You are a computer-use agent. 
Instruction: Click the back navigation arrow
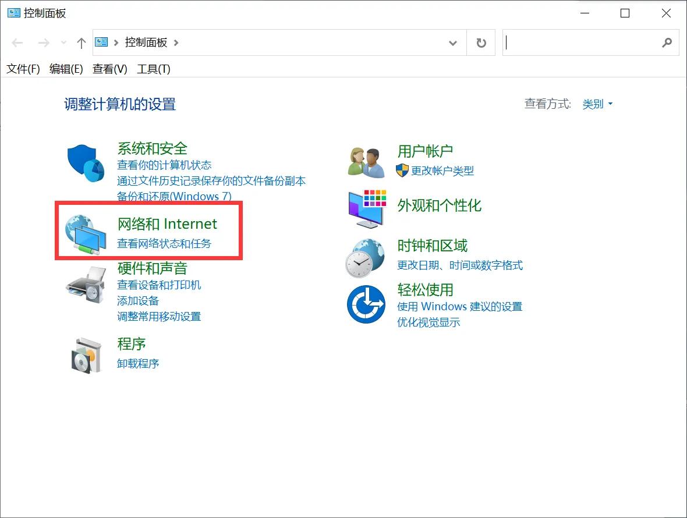coord(17,42)
